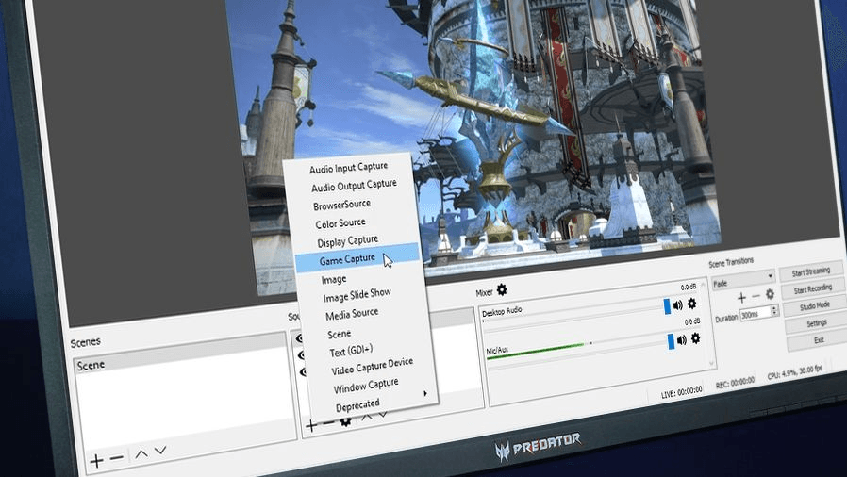Image resolution: width=847 pixels, height=477 pixels.
Task: Click the Start Streaming button
Action: [x=811, y=271]
